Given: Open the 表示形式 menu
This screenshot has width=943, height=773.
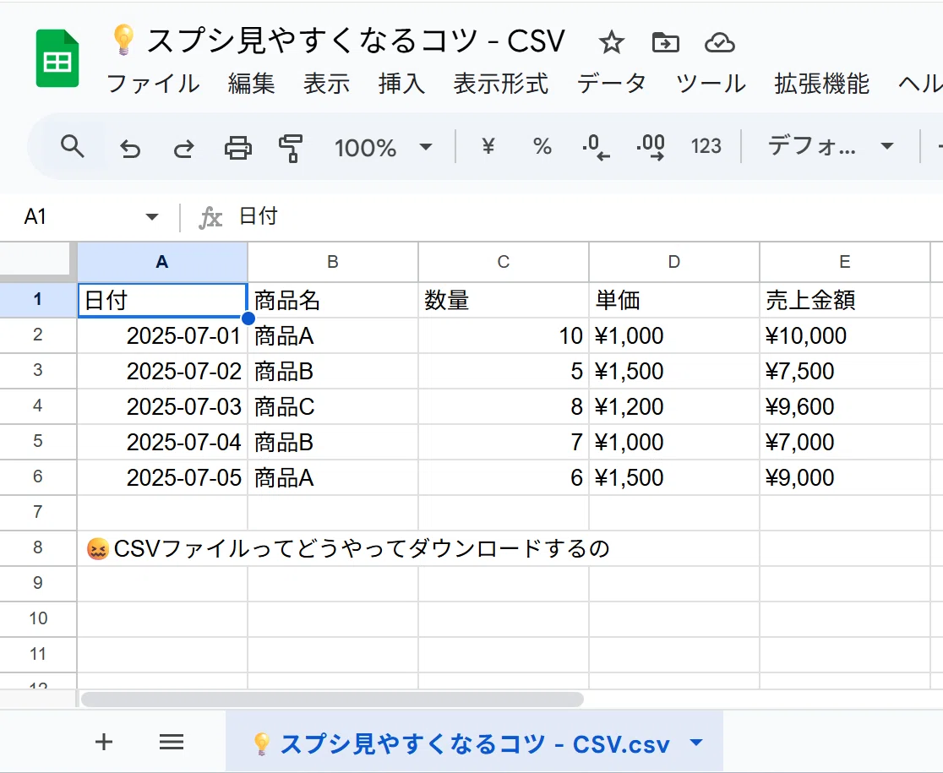Looking at the screenshot, I should tap(501, 84).
